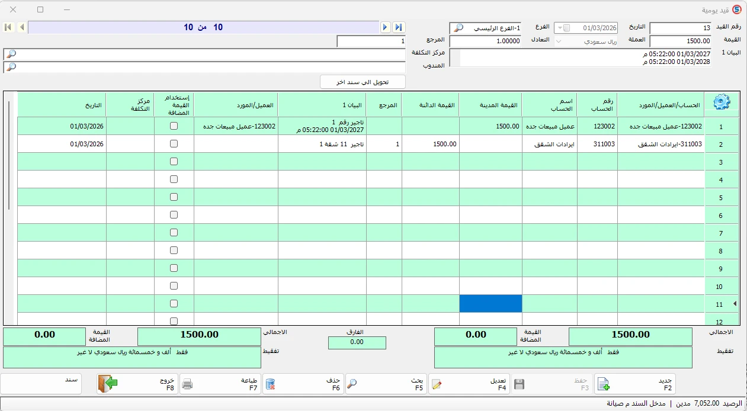Click the Edit (تعديل F4) pencil button

(x=470, y=384)
